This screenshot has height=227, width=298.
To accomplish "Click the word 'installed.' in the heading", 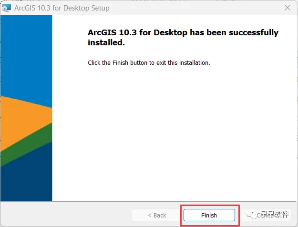I will click(x=106, y=42).
